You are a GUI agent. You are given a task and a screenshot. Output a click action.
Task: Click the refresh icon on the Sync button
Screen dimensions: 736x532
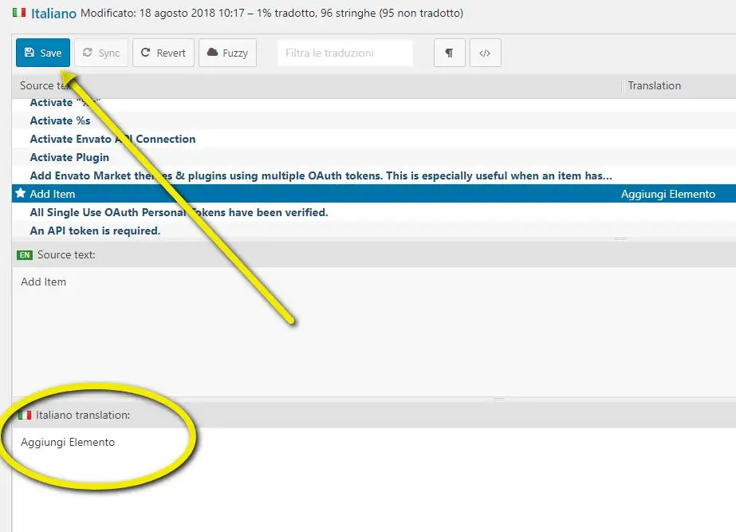click(x=87, y=52)
